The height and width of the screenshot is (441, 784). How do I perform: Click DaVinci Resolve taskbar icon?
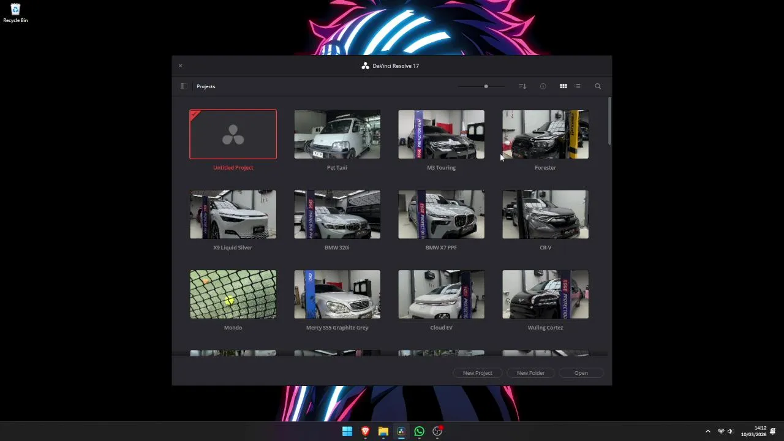coord(401,431)
